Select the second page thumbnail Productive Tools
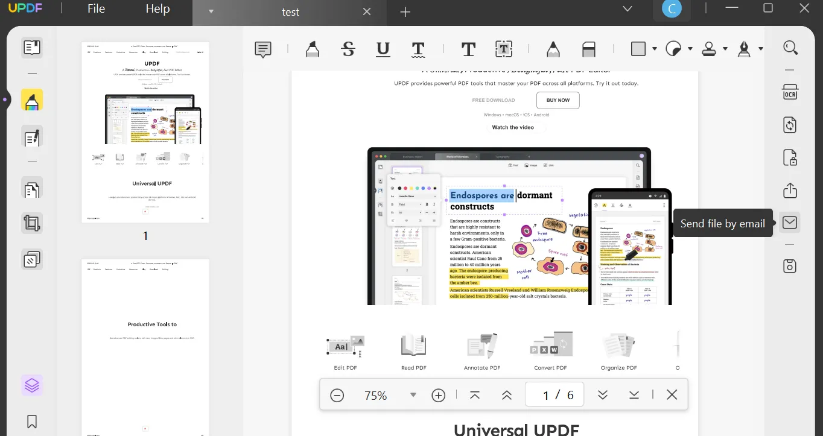Viewport: 823px width, 436px height. [x=145, y=347]
